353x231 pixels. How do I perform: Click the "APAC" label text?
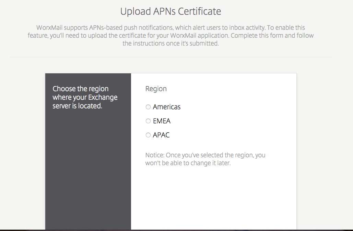tap(161, 135)
